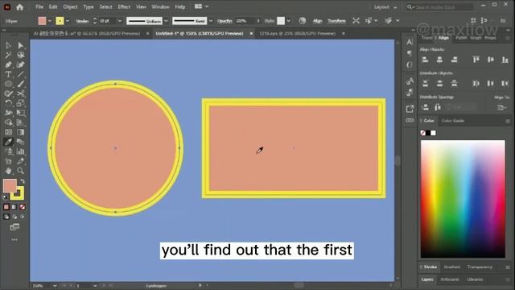Open Home screen icon
This screenshot has width=515, height=290.
[19, 7]
